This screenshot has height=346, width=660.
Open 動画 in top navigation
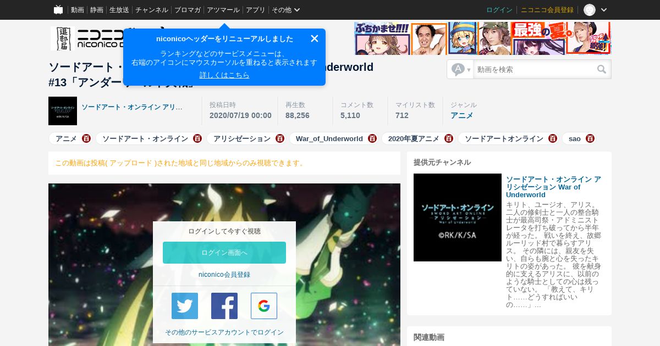point(78,10)
